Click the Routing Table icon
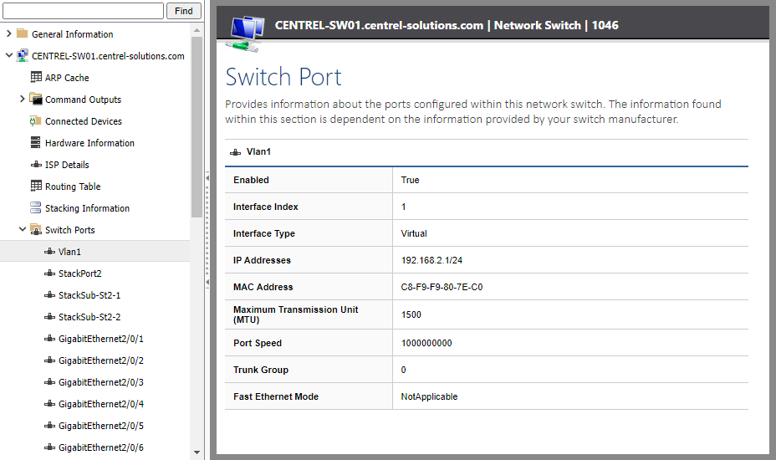776x460 pixels. [36, 186]
